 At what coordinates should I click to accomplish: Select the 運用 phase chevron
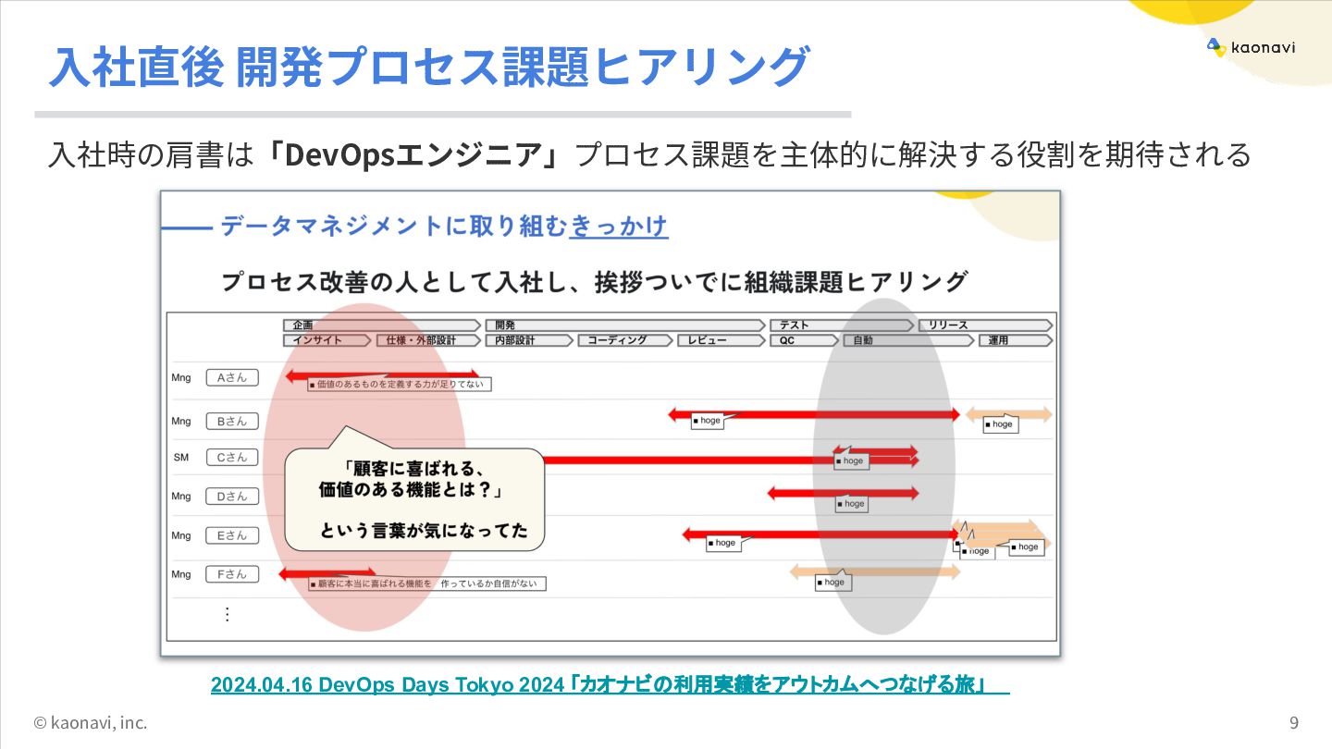(1014, 339)
